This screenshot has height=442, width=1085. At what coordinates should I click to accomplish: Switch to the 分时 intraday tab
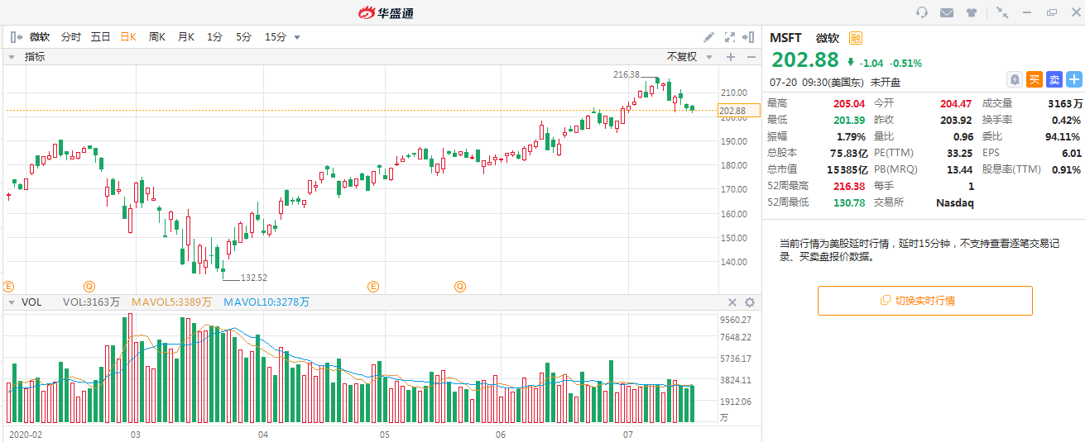[x=71, y=37]
